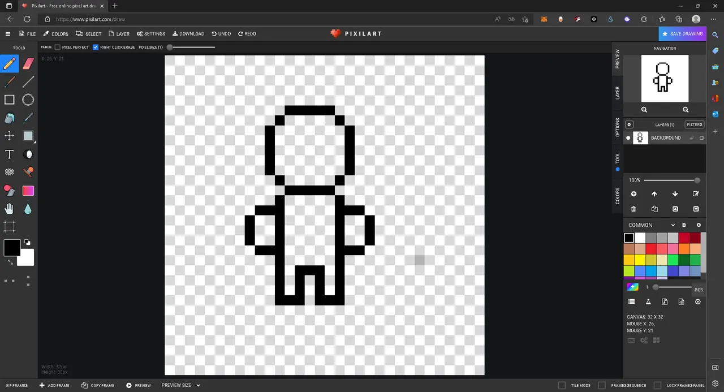Move layer down
The image size is (724, 392).
click(x=675, y=194)
